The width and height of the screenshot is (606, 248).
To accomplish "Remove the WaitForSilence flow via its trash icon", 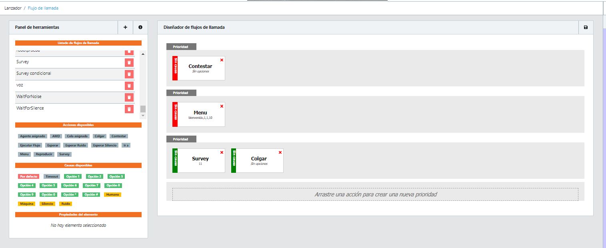I will (129, 109).
